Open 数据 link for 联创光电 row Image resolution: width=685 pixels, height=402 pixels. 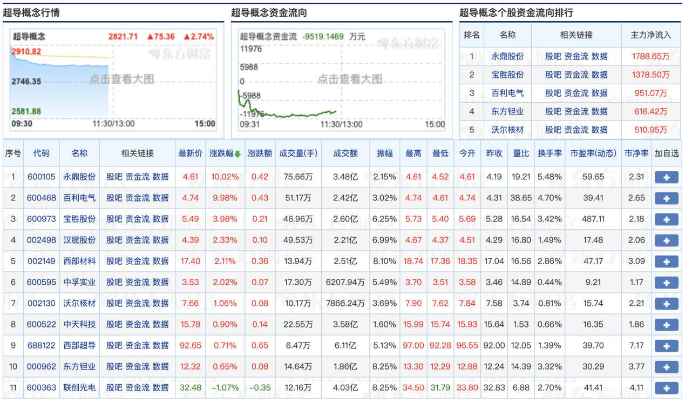160,387
